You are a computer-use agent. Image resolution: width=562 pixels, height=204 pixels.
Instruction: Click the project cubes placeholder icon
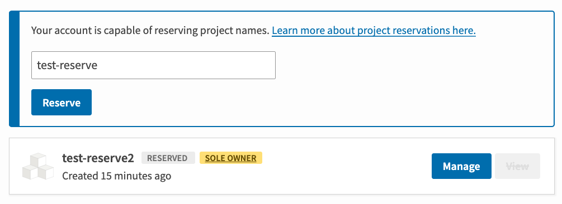pos(38,167)
